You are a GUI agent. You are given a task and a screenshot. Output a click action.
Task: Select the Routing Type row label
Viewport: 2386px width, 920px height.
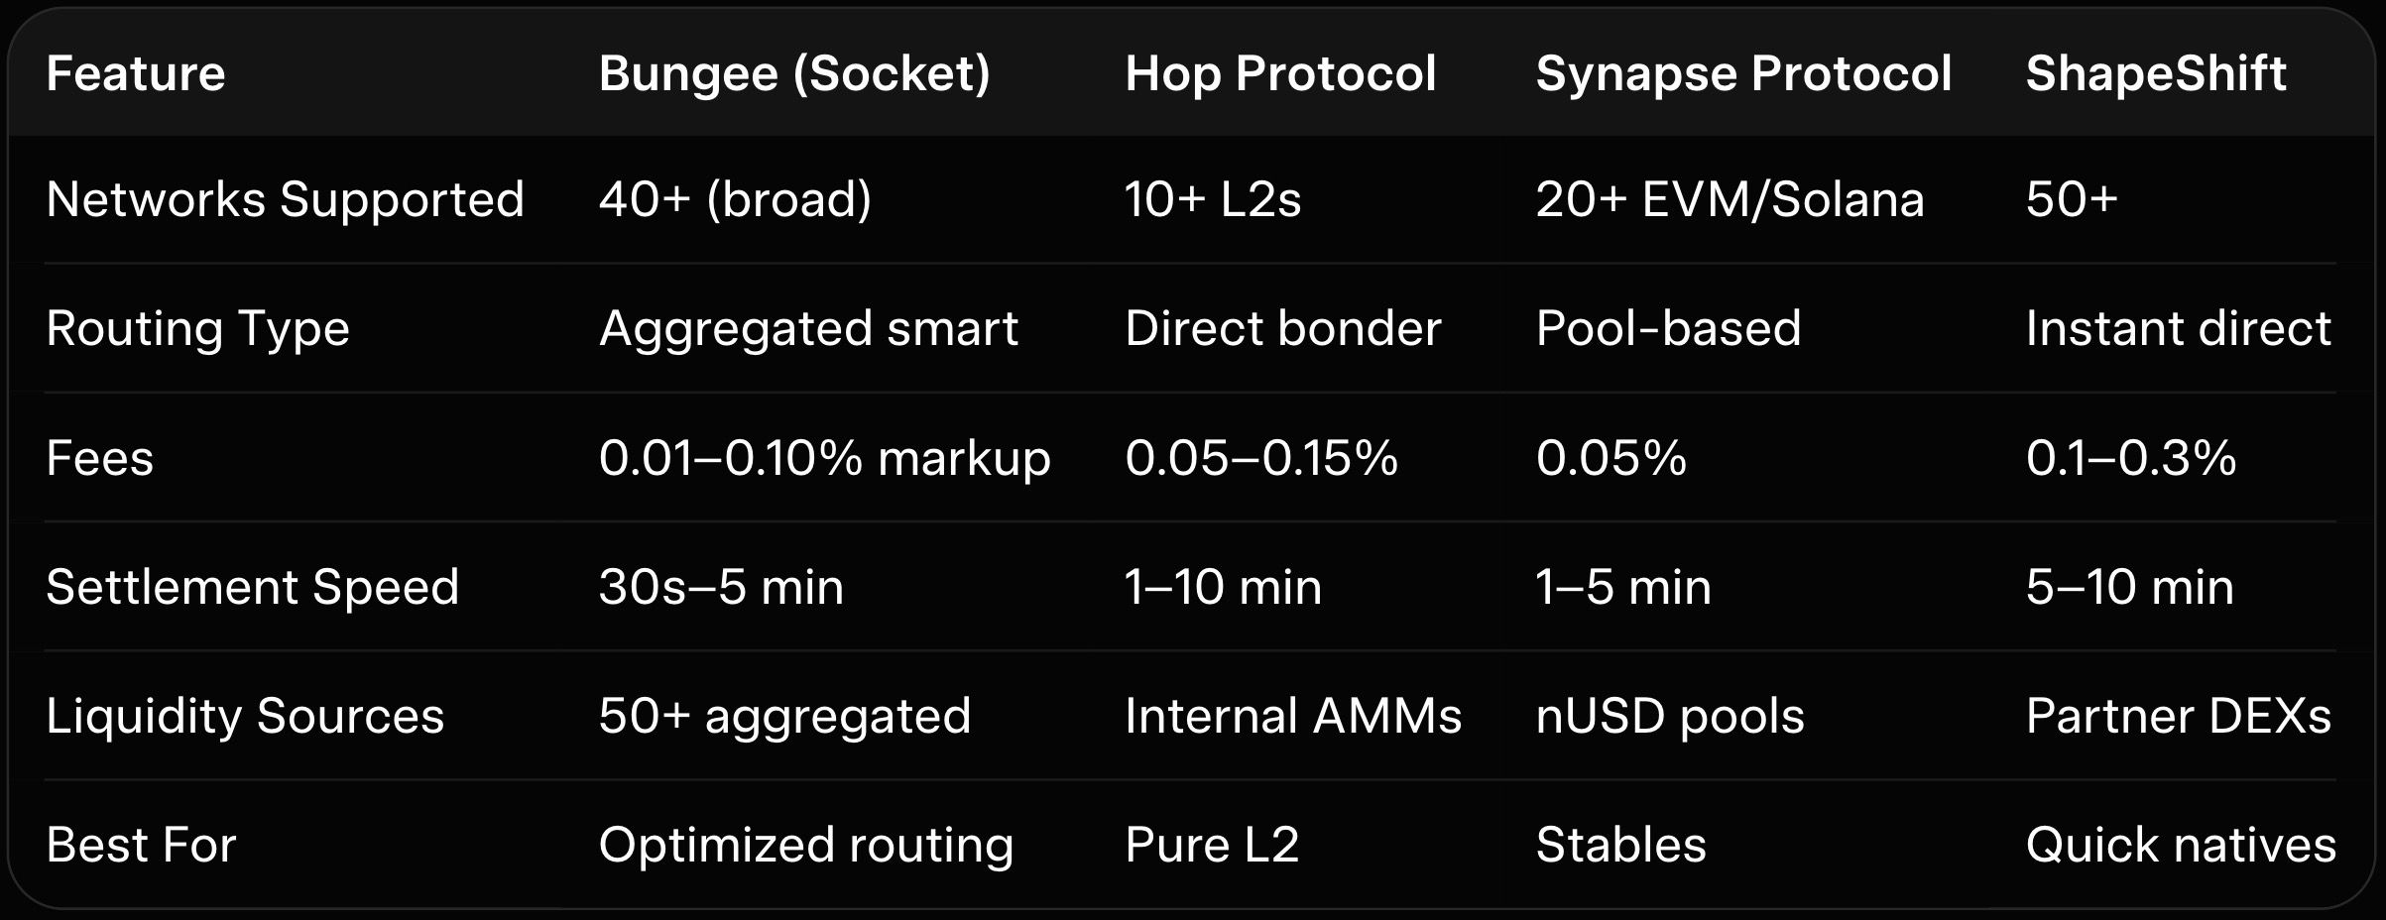(197, 328)
